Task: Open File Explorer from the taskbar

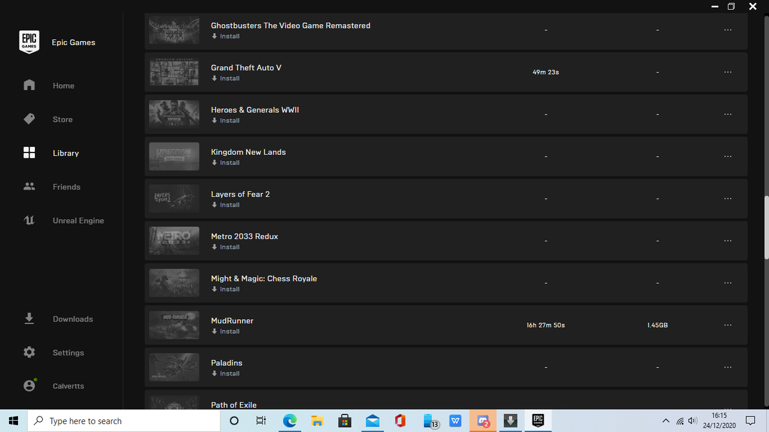Action: coord(317,421)
